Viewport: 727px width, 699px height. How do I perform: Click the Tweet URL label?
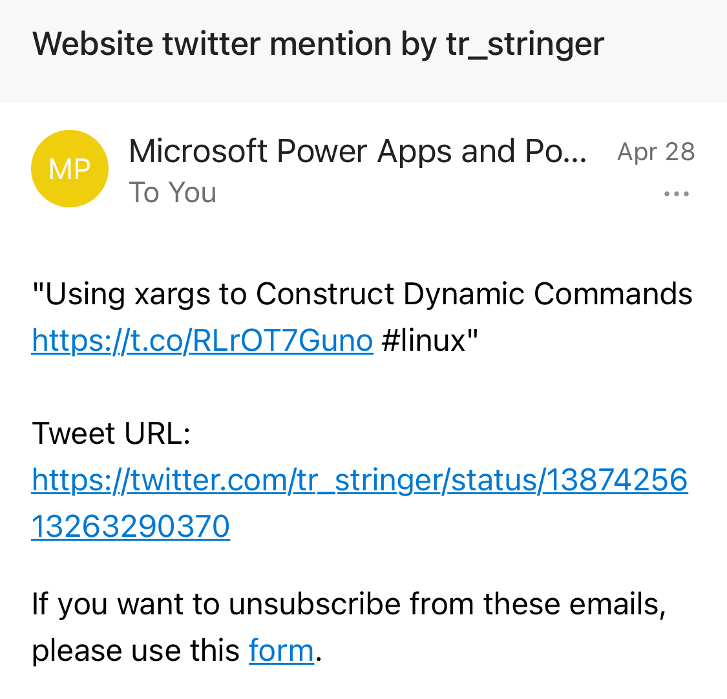[x=111, y=433]
